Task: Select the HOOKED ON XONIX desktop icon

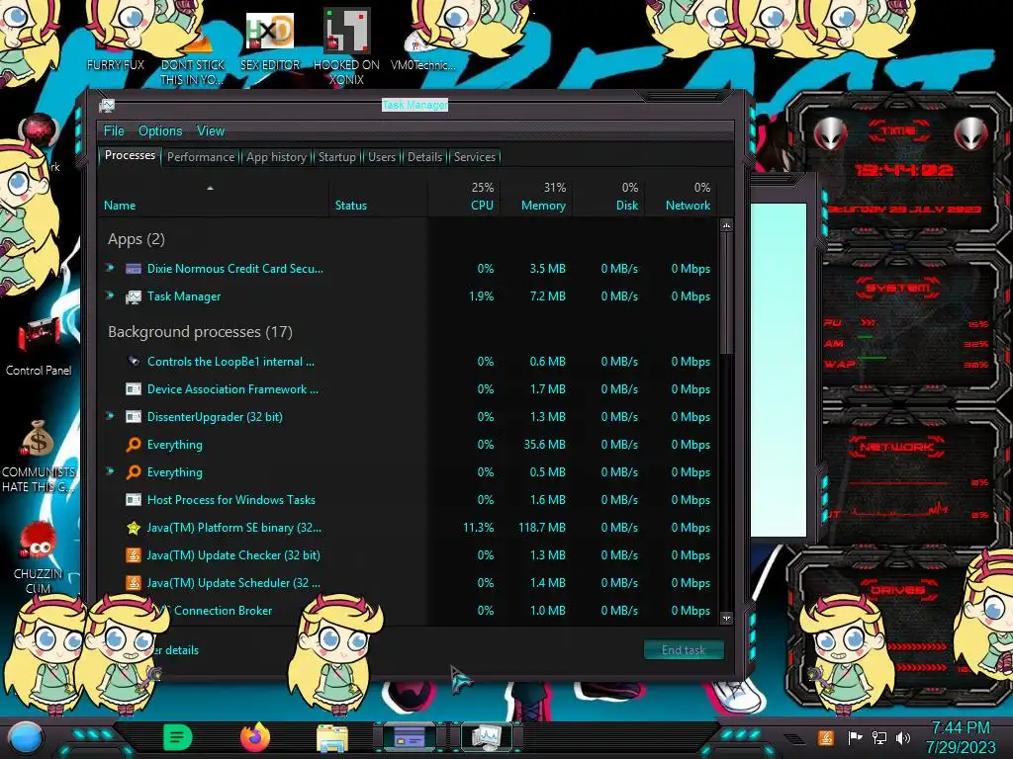Action: [x=346, y=46]
